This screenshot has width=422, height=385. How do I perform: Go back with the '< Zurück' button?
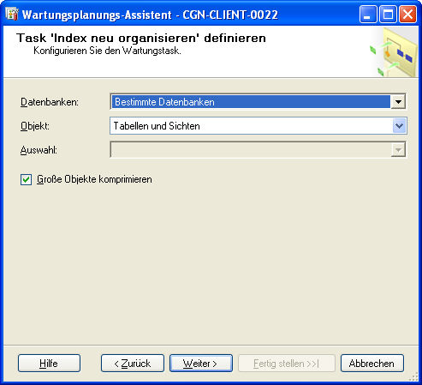point(133,364)
